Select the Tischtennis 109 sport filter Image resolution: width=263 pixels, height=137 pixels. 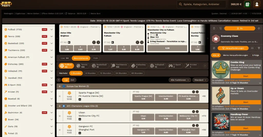(119, 66)
